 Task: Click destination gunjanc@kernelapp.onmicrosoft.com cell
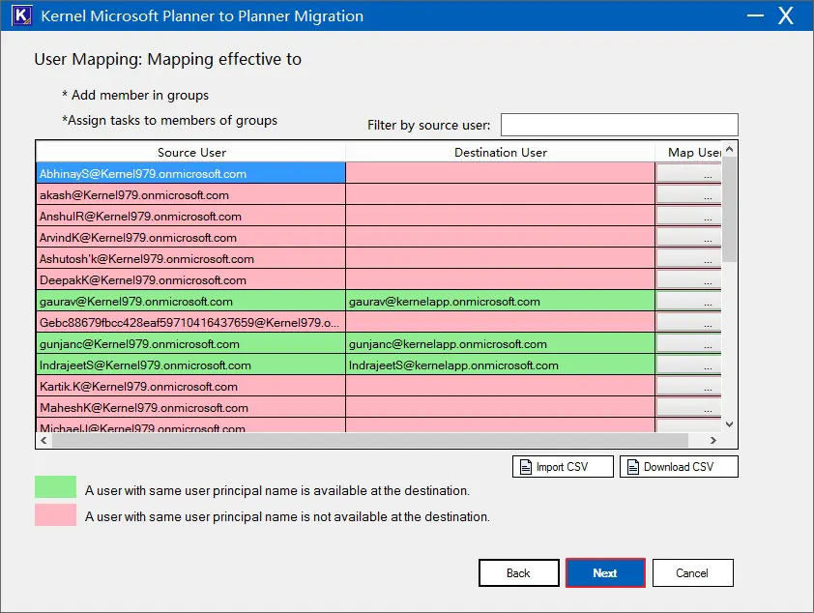point(501,343)
